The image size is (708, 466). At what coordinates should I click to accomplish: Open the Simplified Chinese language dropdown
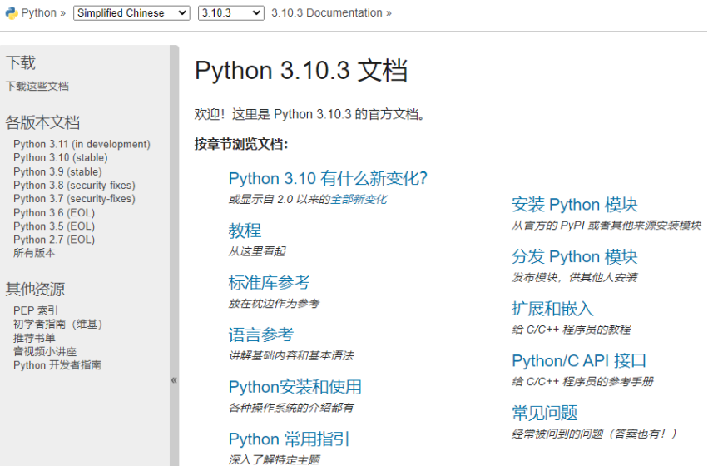pyautogui.click(x=131, y=13)
